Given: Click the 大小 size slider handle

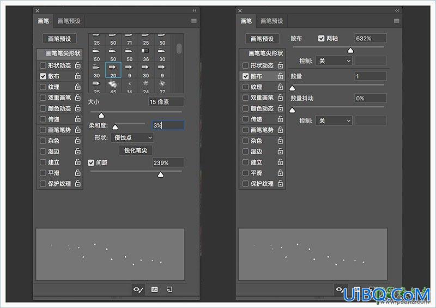Looking at the screenshot, I should pos(101,115).
